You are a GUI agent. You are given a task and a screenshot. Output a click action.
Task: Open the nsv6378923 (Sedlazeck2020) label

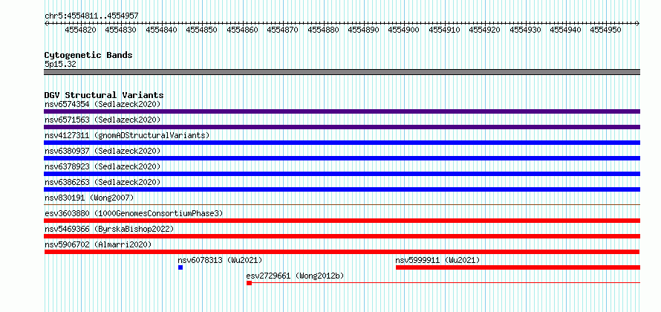tap(102, 166)
